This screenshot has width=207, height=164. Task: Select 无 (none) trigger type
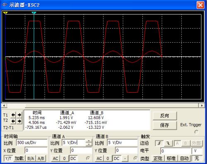(197, 158)
